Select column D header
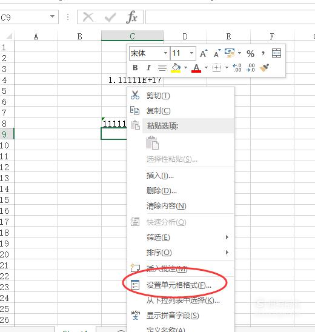This screenshot has height=332, width=315. pos(185,36)
